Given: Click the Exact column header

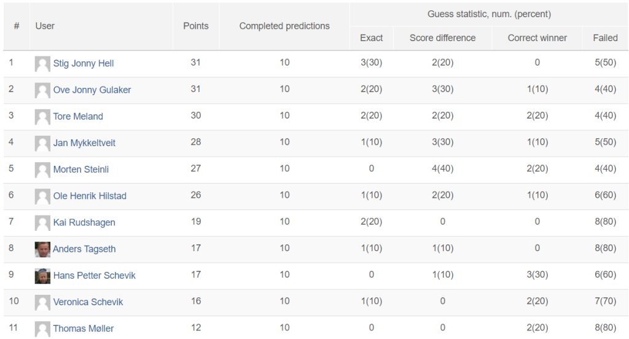Looking at the screenshot, I should (372, 38).
